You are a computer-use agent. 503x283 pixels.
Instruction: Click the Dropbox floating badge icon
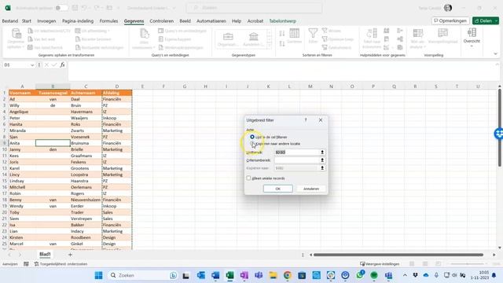[499, 134]
